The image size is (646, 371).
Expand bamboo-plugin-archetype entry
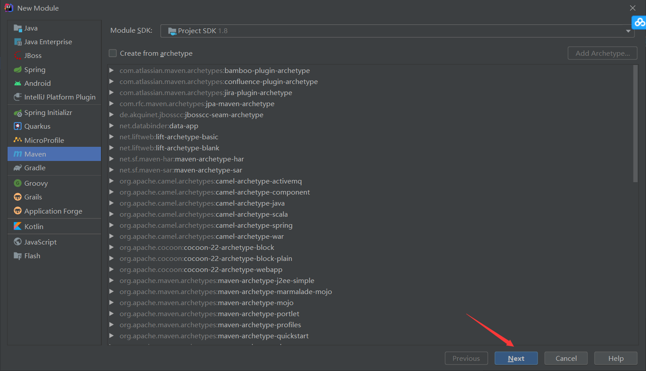click(112, 70)
